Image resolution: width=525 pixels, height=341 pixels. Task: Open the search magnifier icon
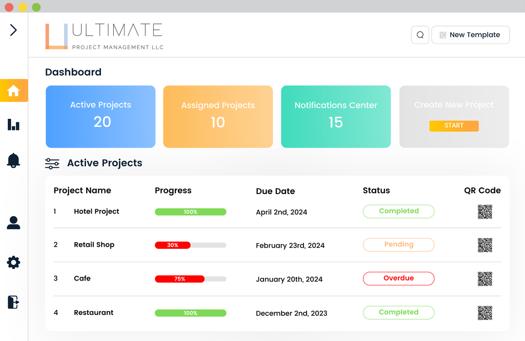pyautogui.click(x=420, y=35)
